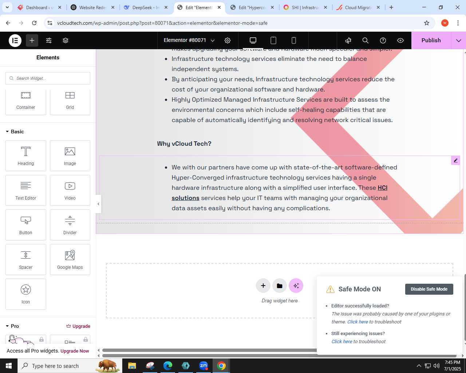Open template library folder icon

tap(280, 286)
